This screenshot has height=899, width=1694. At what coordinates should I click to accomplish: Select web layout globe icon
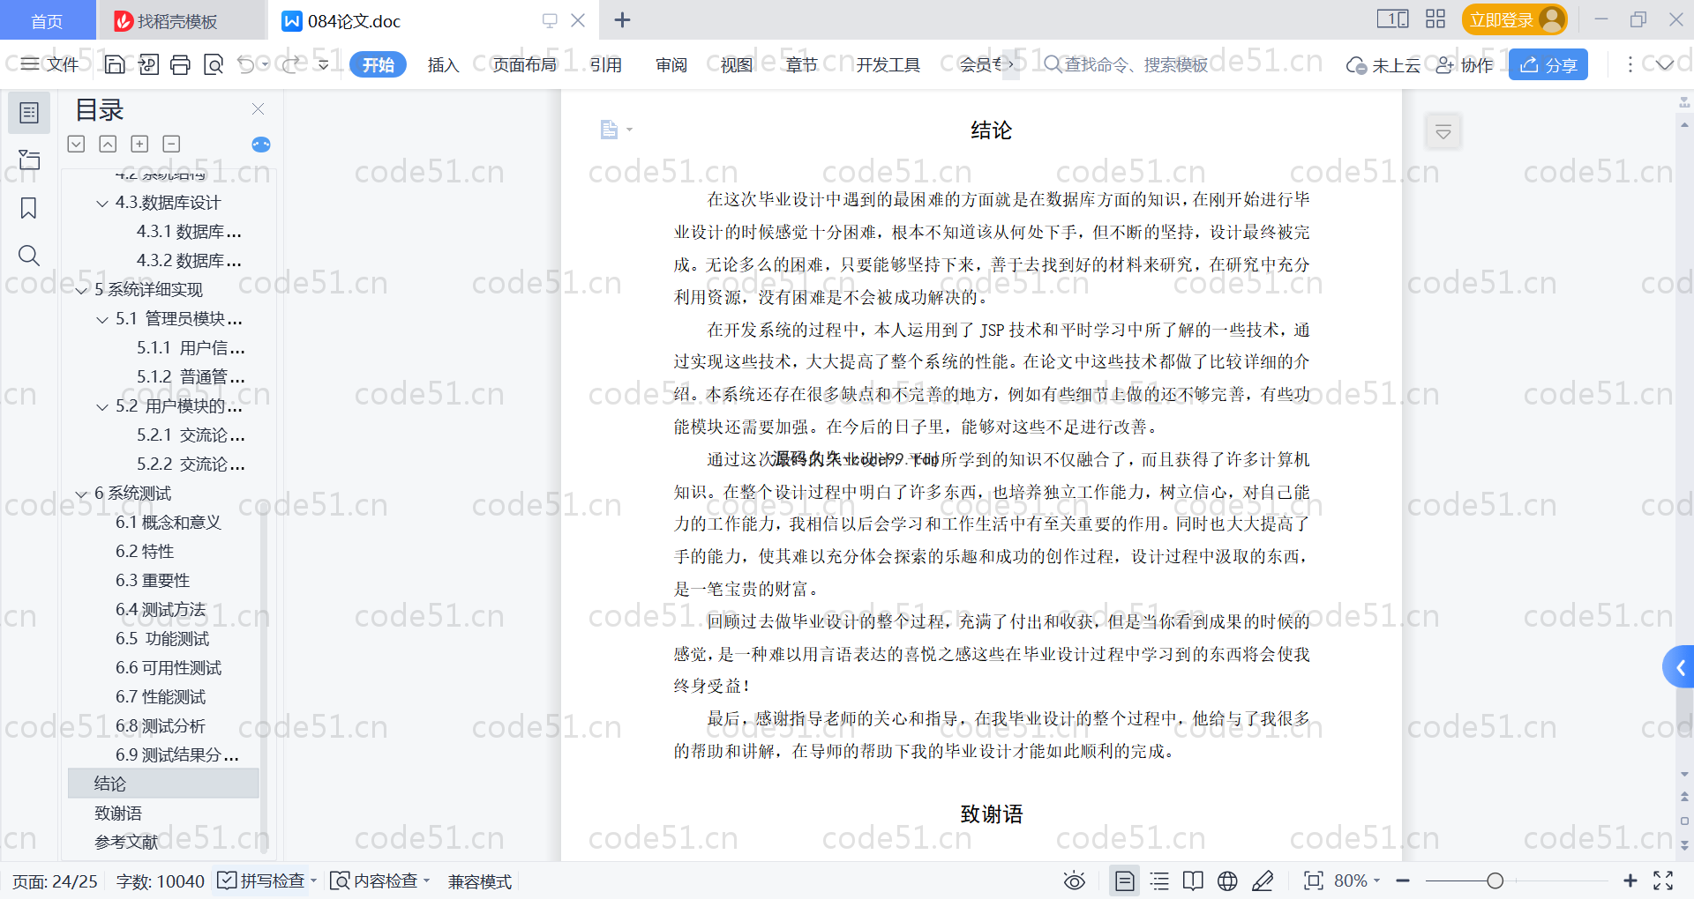point(1227,880)
